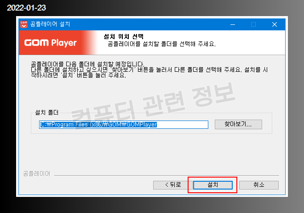The width and height of the screenshot is (304, 213).
Task: Minimize the 곰플레이어 설치 window
Action: click(x=233, y=24)
